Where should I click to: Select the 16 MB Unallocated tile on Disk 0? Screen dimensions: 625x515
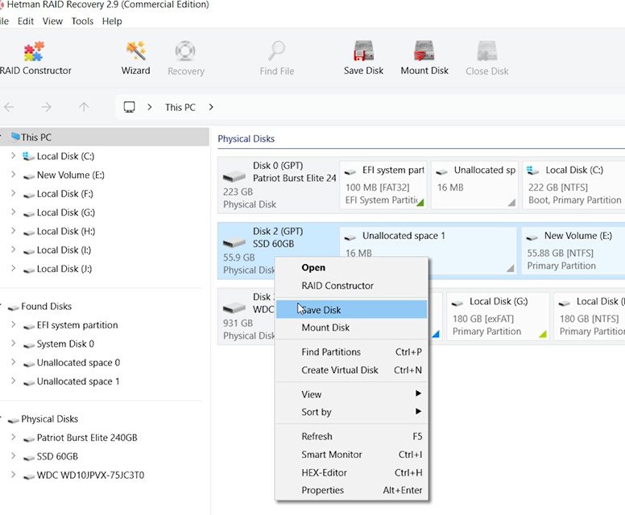(x=474, y=185)
